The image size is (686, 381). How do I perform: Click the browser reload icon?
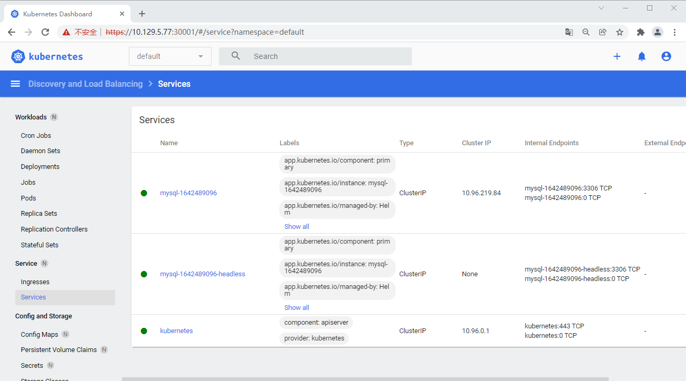(x=45, y=32)
